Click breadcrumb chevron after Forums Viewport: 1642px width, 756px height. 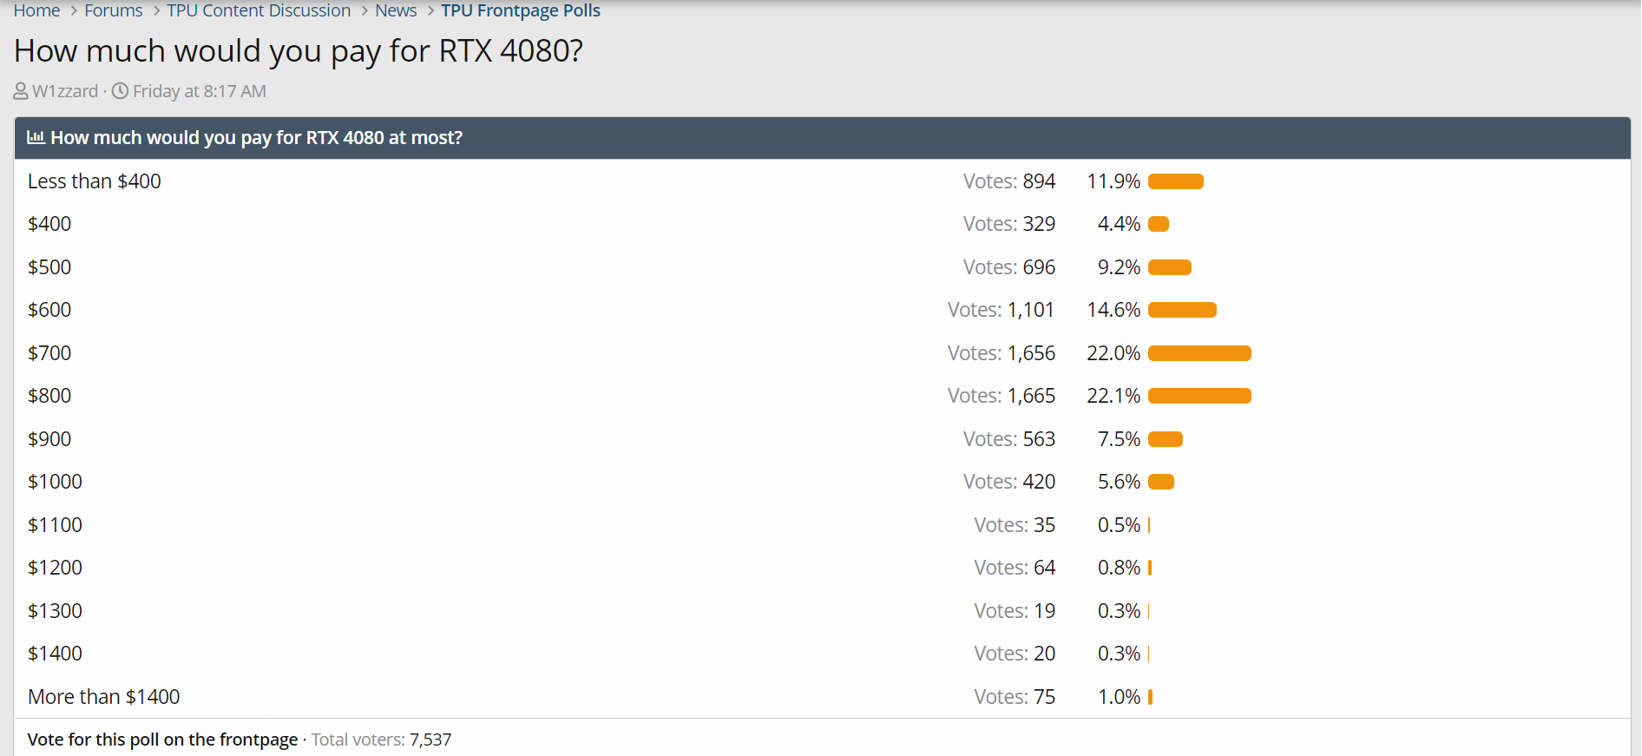coord(156,11)
